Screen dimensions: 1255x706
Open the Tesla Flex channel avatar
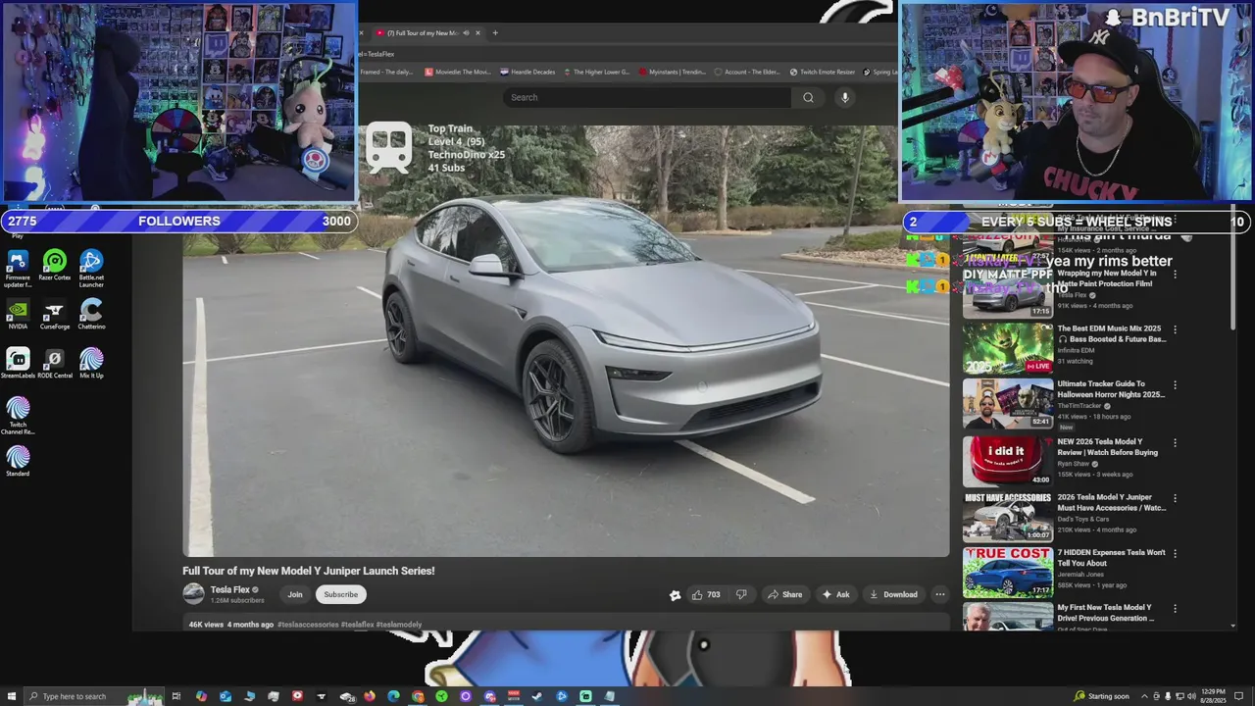tap(193, 593)
